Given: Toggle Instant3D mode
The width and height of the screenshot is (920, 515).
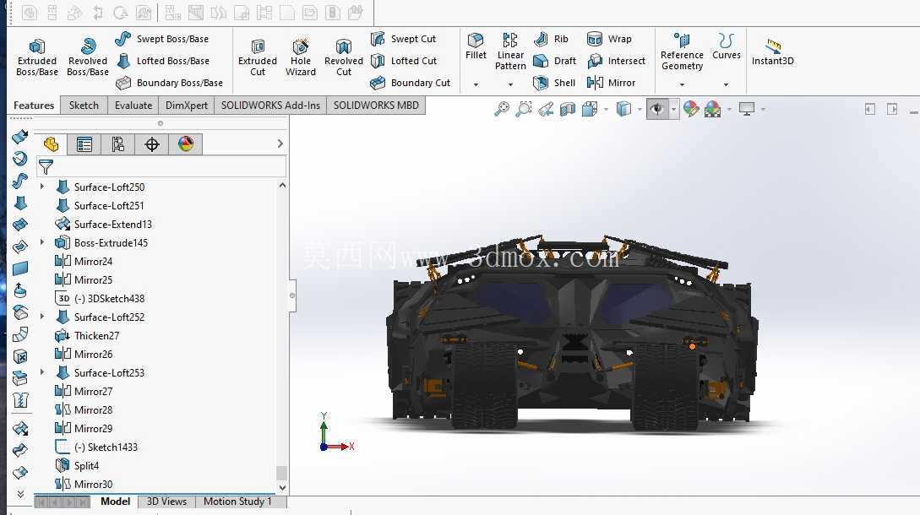Looking at the screenshot, I should tap(773, 51).
